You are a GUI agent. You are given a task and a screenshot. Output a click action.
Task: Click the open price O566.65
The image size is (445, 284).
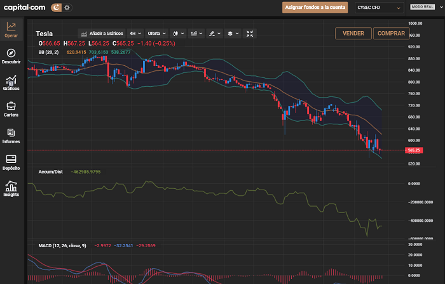coord(50,43)
